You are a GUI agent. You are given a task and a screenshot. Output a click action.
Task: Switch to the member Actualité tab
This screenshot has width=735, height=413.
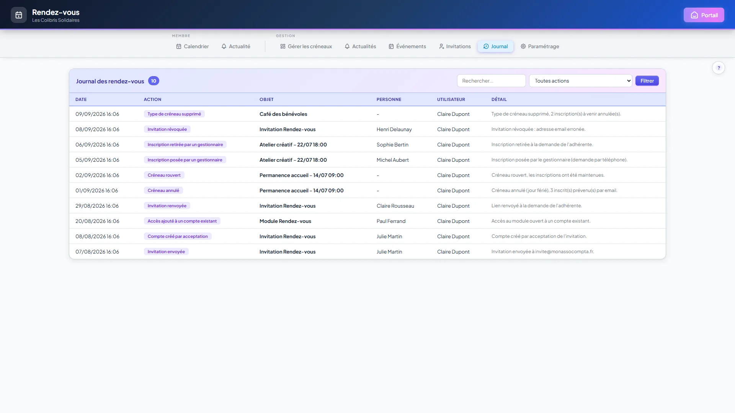click(x=236, y=46)
